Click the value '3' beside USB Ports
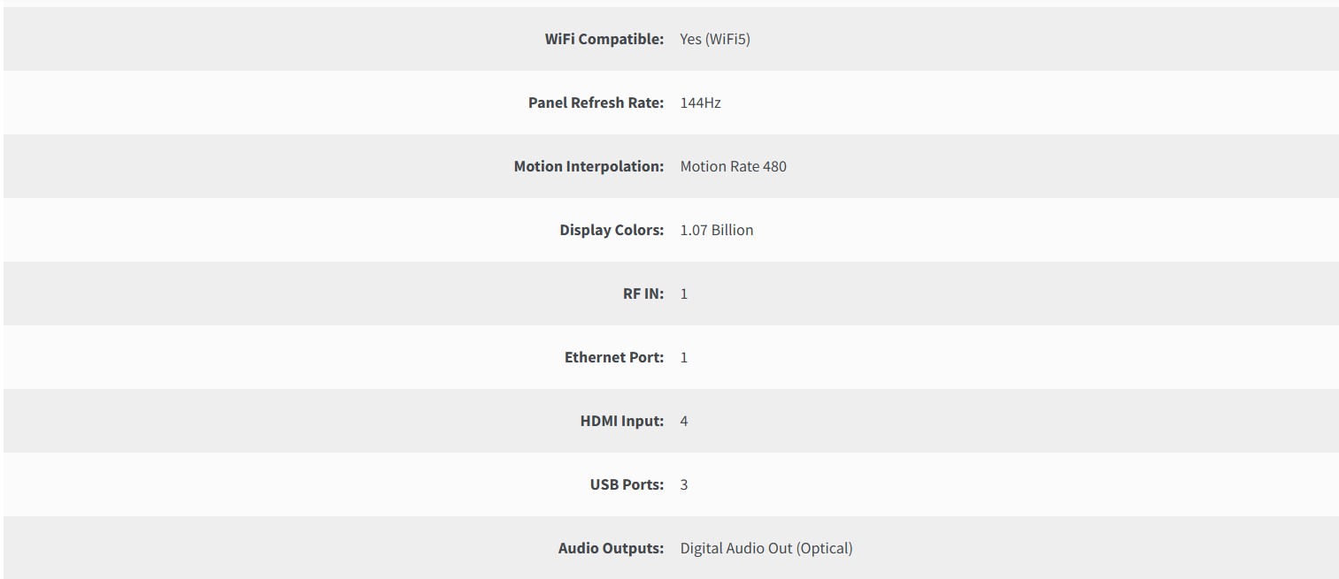Screen dimensions: 1339x579 pos(684,484)
